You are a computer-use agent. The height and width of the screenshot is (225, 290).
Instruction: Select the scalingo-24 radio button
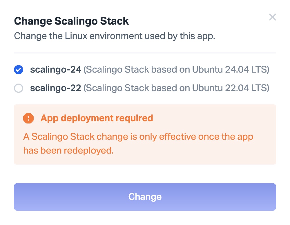click(19, 70)
